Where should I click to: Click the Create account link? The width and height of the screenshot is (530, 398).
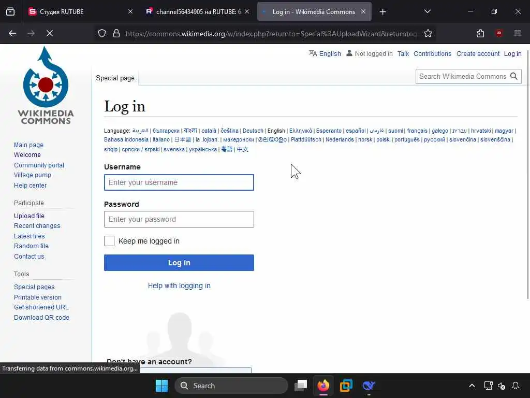tap(478, 54)
